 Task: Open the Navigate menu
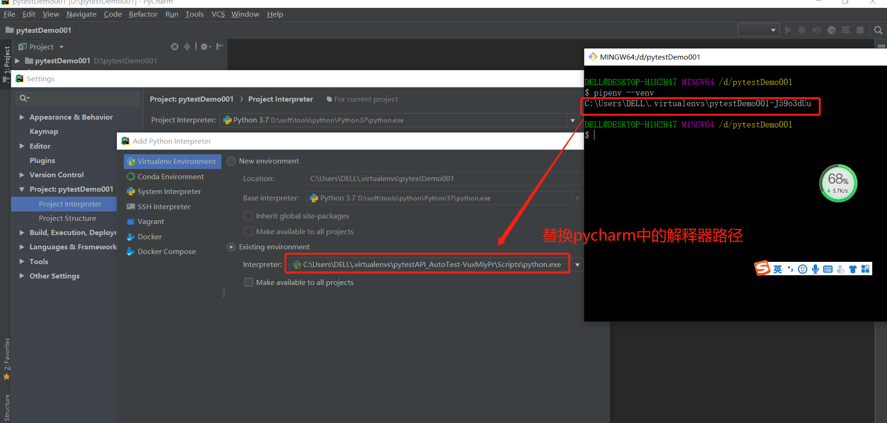81,14
